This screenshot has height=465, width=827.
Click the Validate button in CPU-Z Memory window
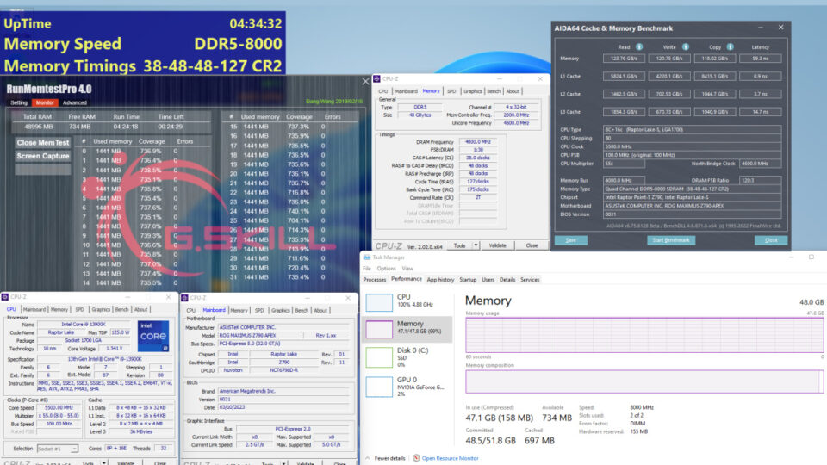(x=498, y=245)
